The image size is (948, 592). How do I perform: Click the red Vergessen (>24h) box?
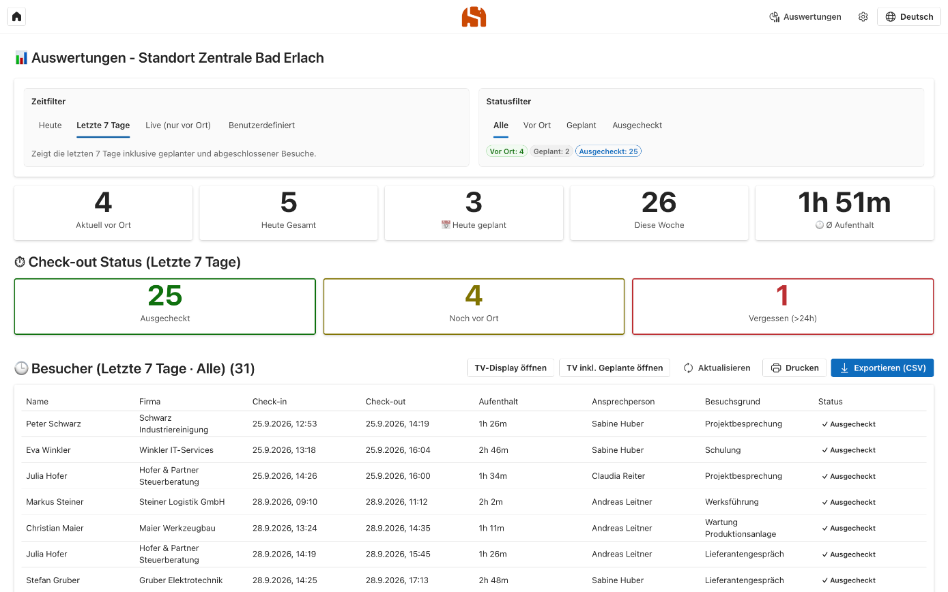[783, 306]
